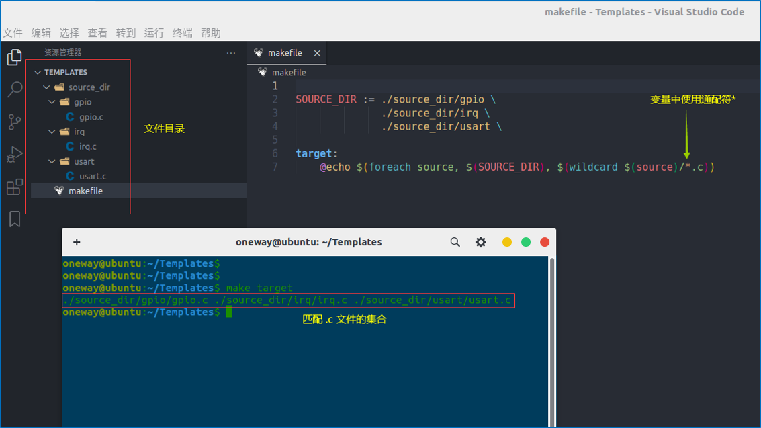761x428 pixels.
Task: Open the Extensions view
Action: point(15,187)
